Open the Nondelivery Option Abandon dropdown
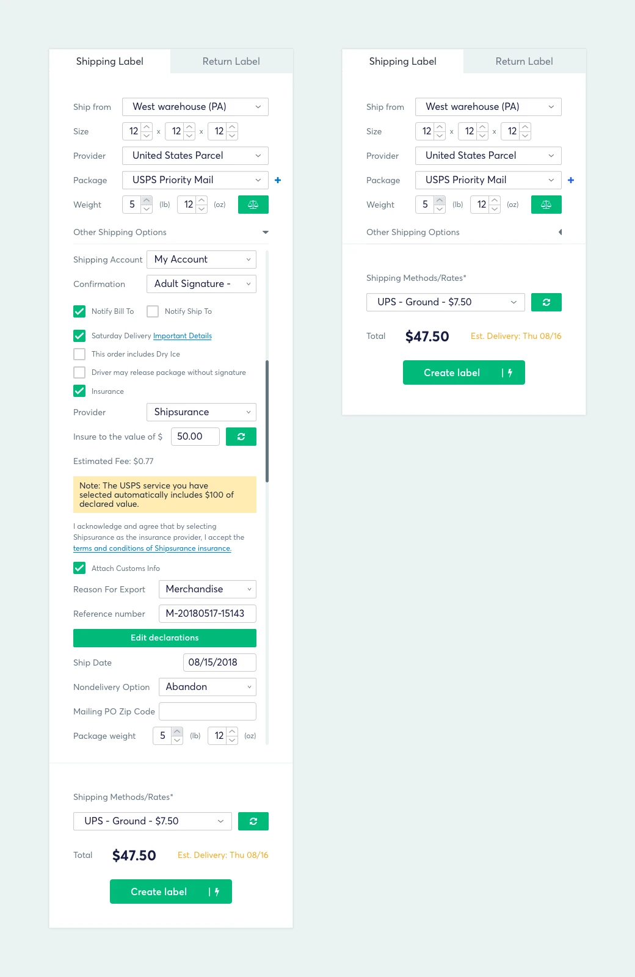 coord(208,687)
